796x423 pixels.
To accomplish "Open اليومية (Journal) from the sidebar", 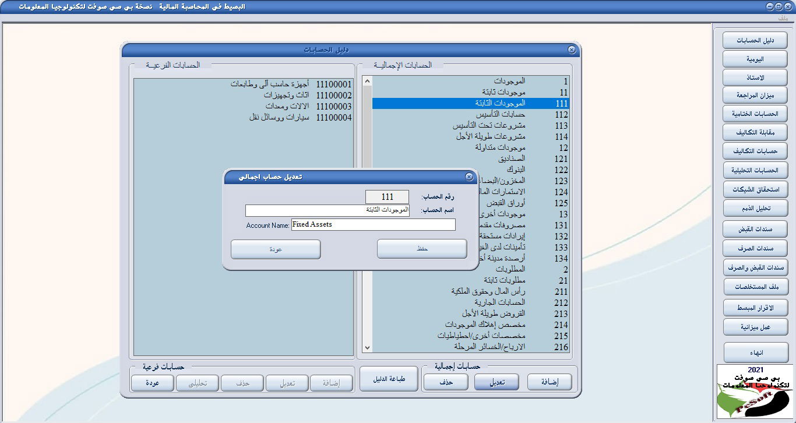I will [x=755, y=58].
